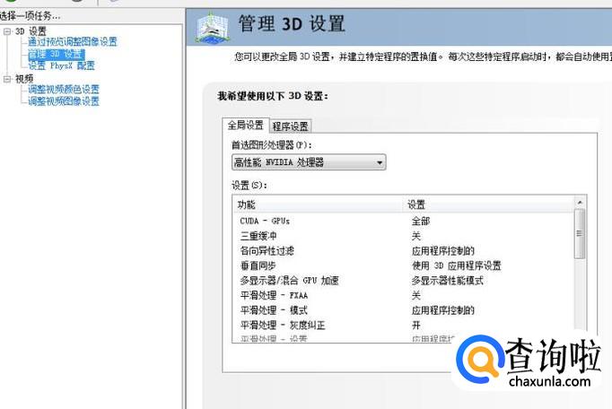Click 使用 3D 应用程序设置 value
The width and height of the screenshot is (612, 409).
pos(456,265)
